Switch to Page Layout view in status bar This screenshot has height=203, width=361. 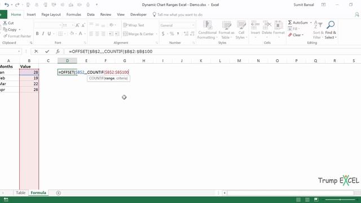pos(307,200)
